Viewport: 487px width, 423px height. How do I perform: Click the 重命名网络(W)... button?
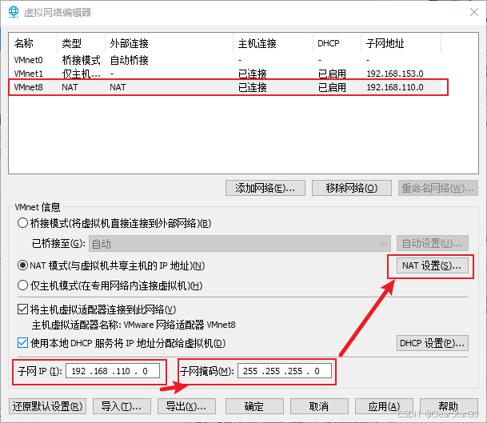pos(438,188)
